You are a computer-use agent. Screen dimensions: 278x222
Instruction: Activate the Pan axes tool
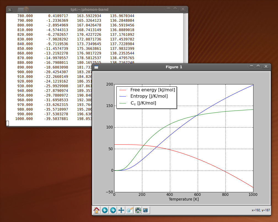pyautogui.click(x=121, y=210)
